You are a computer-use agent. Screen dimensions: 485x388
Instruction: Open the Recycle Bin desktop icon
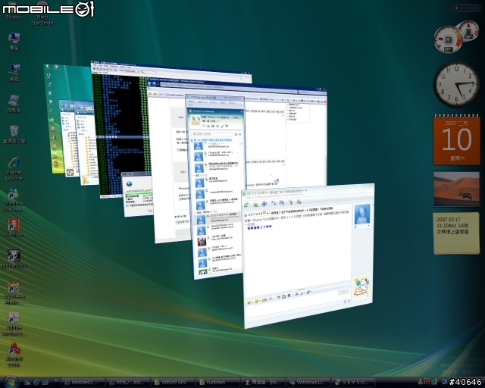[x=14, y=135]
